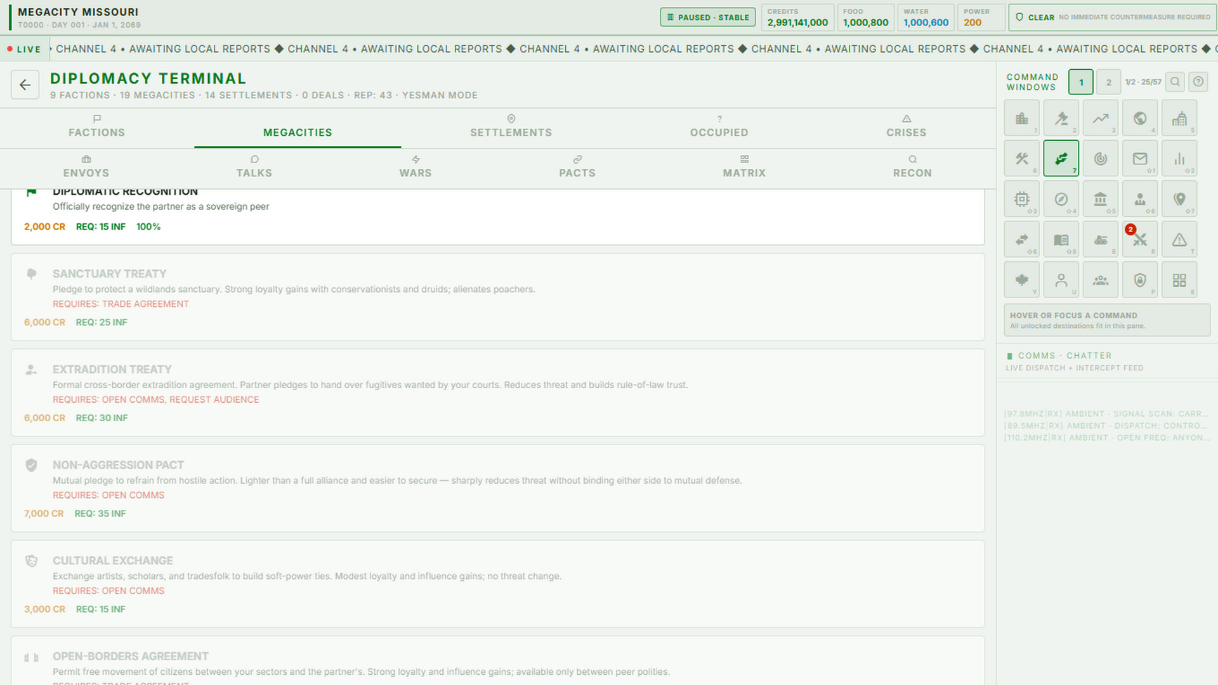Image resolution: width=1218 pixels, height=685 pixels.
Task: Open the Matrix sub-tab
Action: (744, 168)
